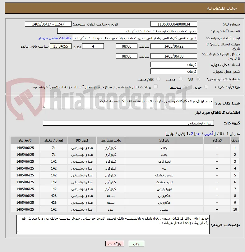
Task: Open the آخرین last page link
Action: [x=209, y=134]
